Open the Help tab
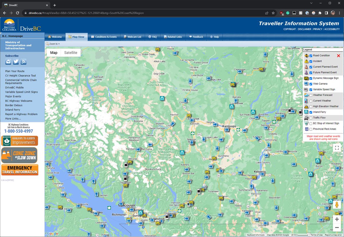This screenshot has height=237, width=344. point(214,37)
